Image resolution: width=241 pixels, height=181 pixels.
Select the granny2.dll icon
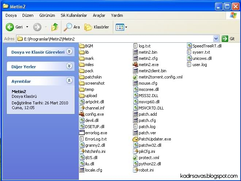pyautogui.click(x=82, y=145)
